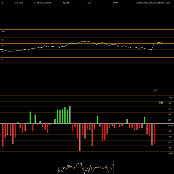Click the '(5,5' parameter text in header

[x=89, y=3]
